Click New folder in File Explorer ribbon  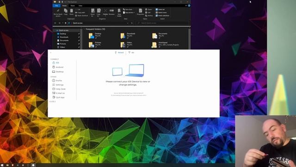tap(119, 13)
